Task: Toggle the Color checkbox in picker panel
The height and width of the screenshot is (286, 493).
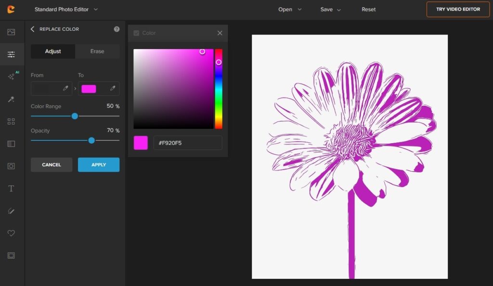Action: (x=136, y=33)
